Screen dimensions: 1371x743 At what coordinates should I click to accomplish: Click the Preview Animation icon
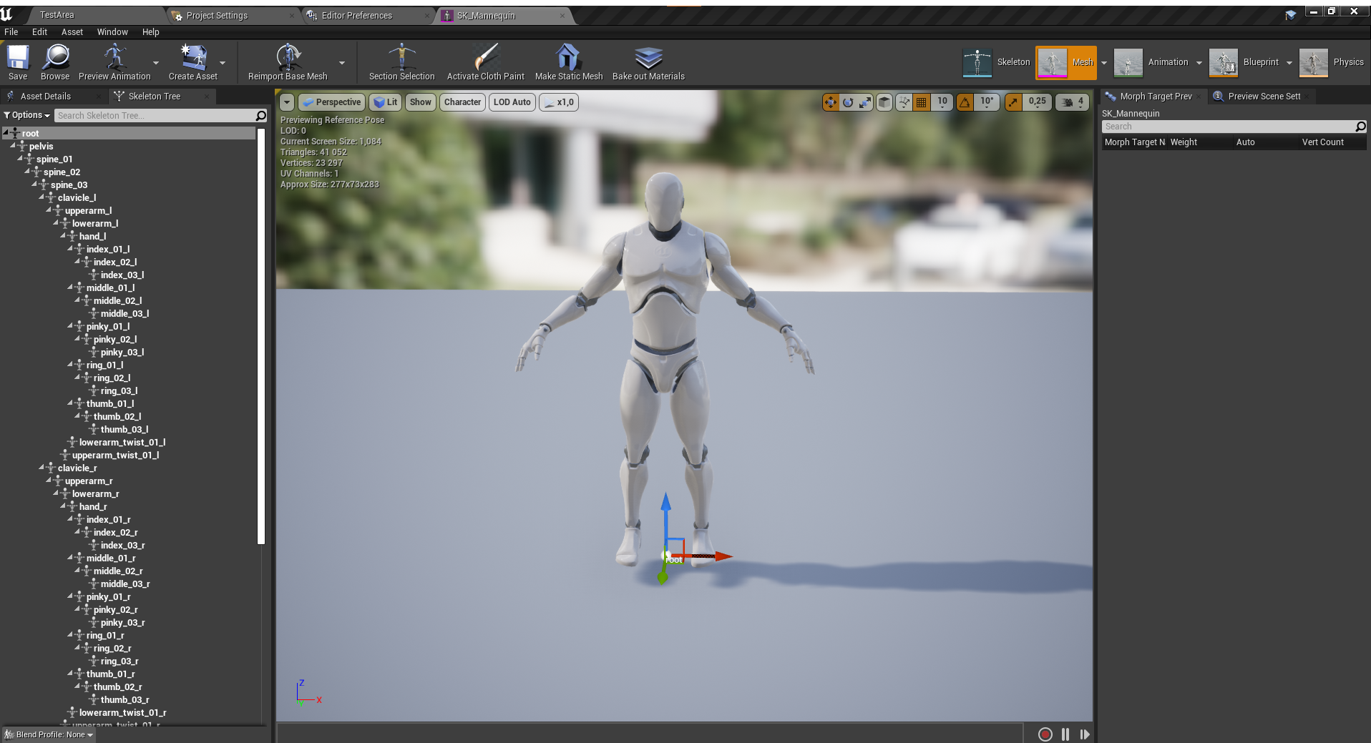(x=114, y=62)
